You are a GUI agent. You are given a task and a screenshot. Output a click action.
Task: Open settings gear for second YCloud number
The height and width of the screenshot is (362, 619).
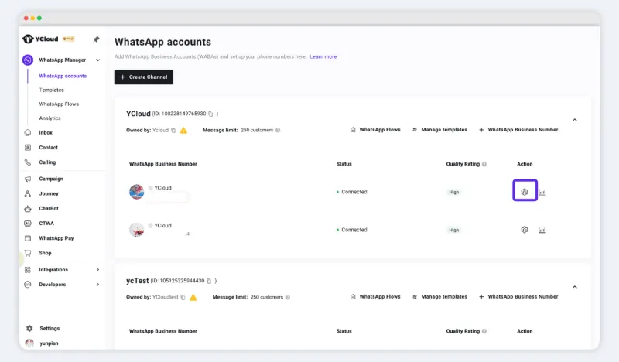pyautogui.click(x=525, y=230)
